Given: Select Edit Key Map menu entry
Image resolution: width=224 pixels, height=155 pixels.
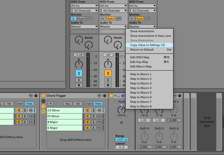Looking at the screenshot, I should point(150,62).
